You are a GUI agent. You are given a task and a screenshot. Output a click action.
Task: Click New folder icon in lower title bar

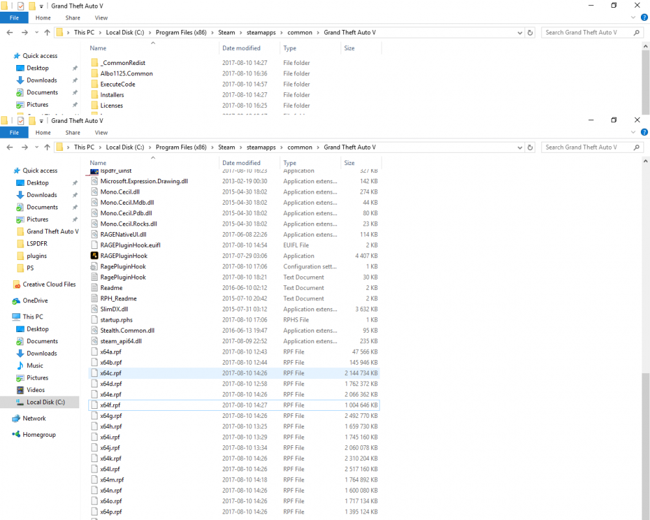pyautogui.click(x=32, y=121)
